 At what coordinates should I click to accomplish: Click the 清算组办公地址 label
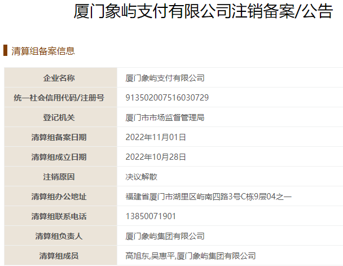tap(59, 197)
